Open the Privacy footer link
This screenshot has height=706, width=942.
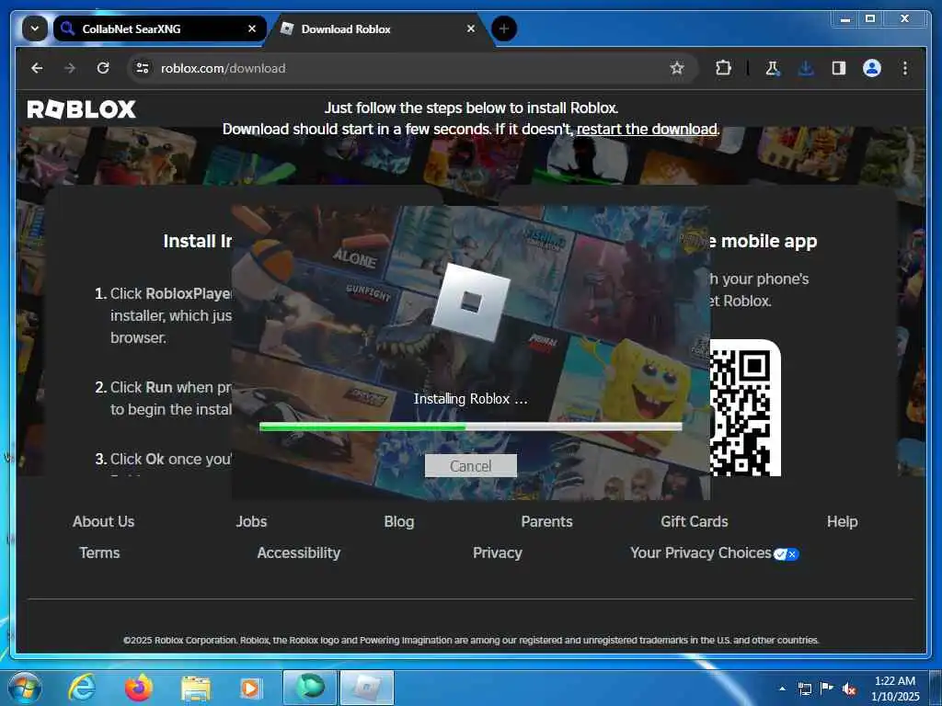coord(498,552)
